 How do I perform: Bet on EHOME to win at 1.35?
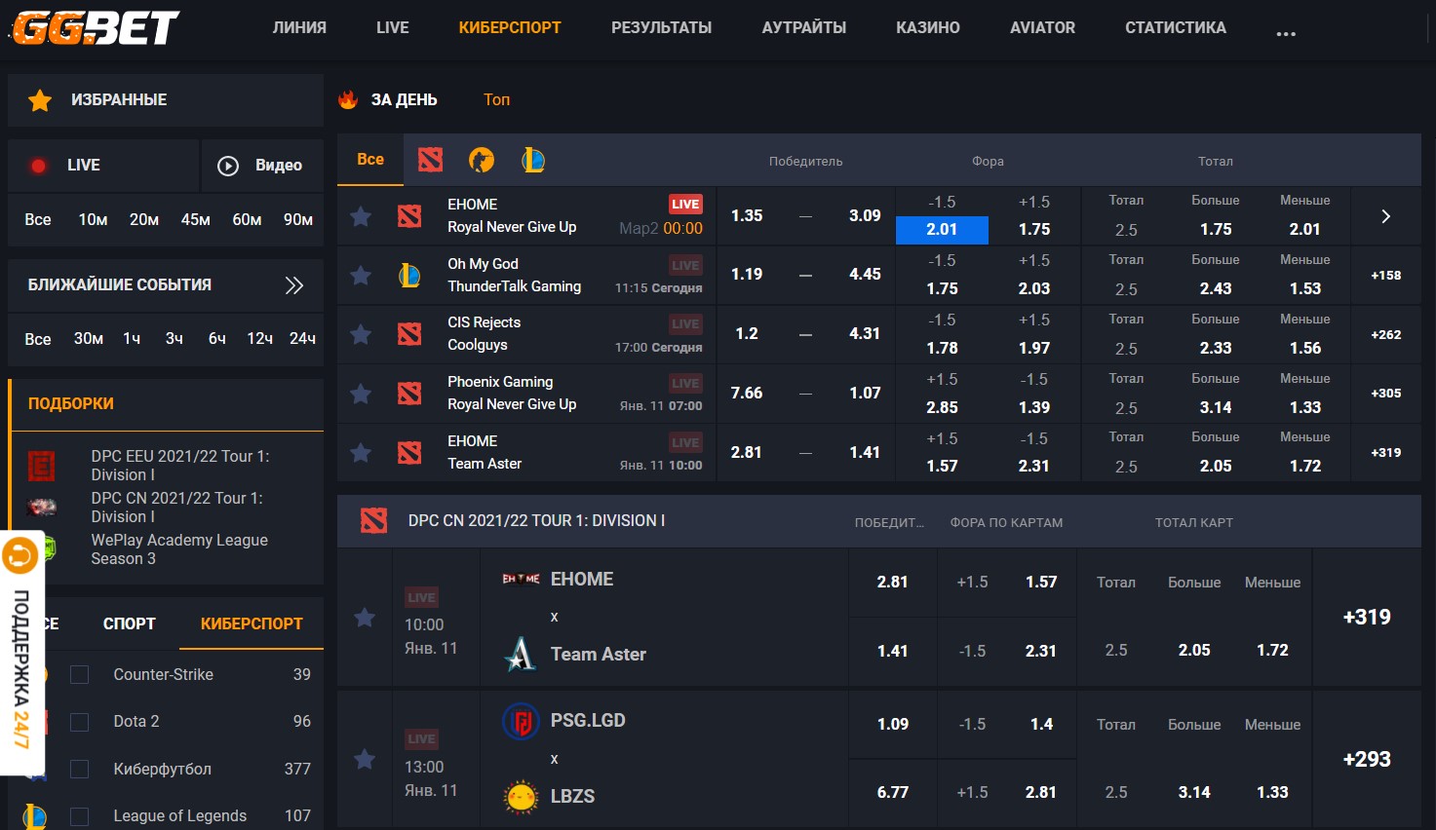[x=747, y=216]
